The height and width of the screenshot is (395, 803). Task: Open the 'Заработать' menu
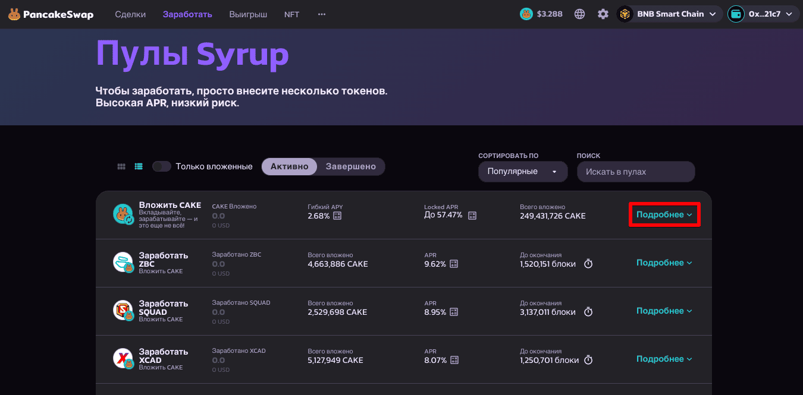point(187,14)
